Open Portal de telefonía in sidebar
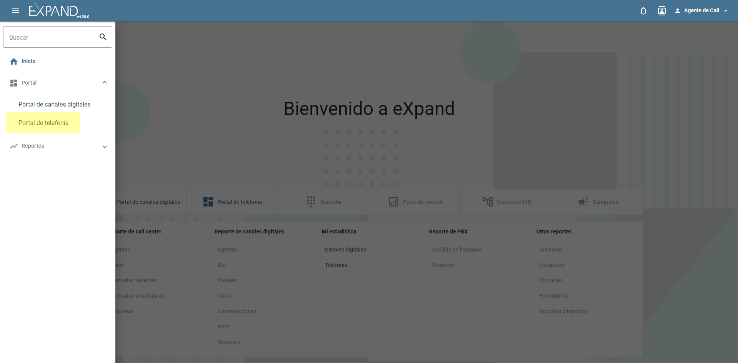 tap(43, 123)
